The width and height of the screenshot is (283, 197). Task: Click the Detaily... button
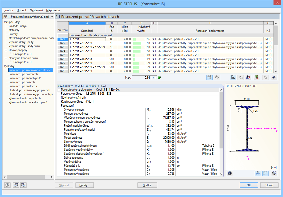[x=86, y=185]
